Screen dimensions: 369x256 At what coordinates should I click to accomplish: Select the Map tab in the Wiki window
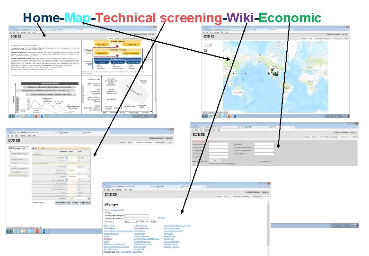(227, 196)
